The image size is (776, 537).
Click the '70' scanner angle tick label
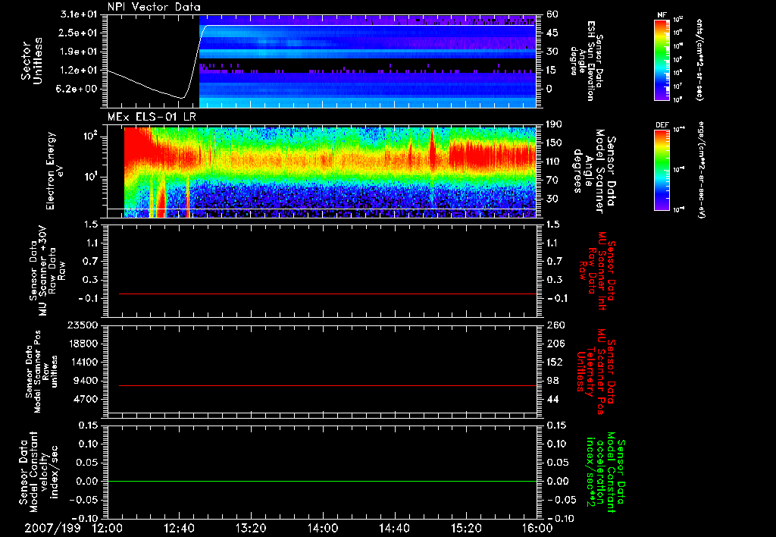pos(552,181)
